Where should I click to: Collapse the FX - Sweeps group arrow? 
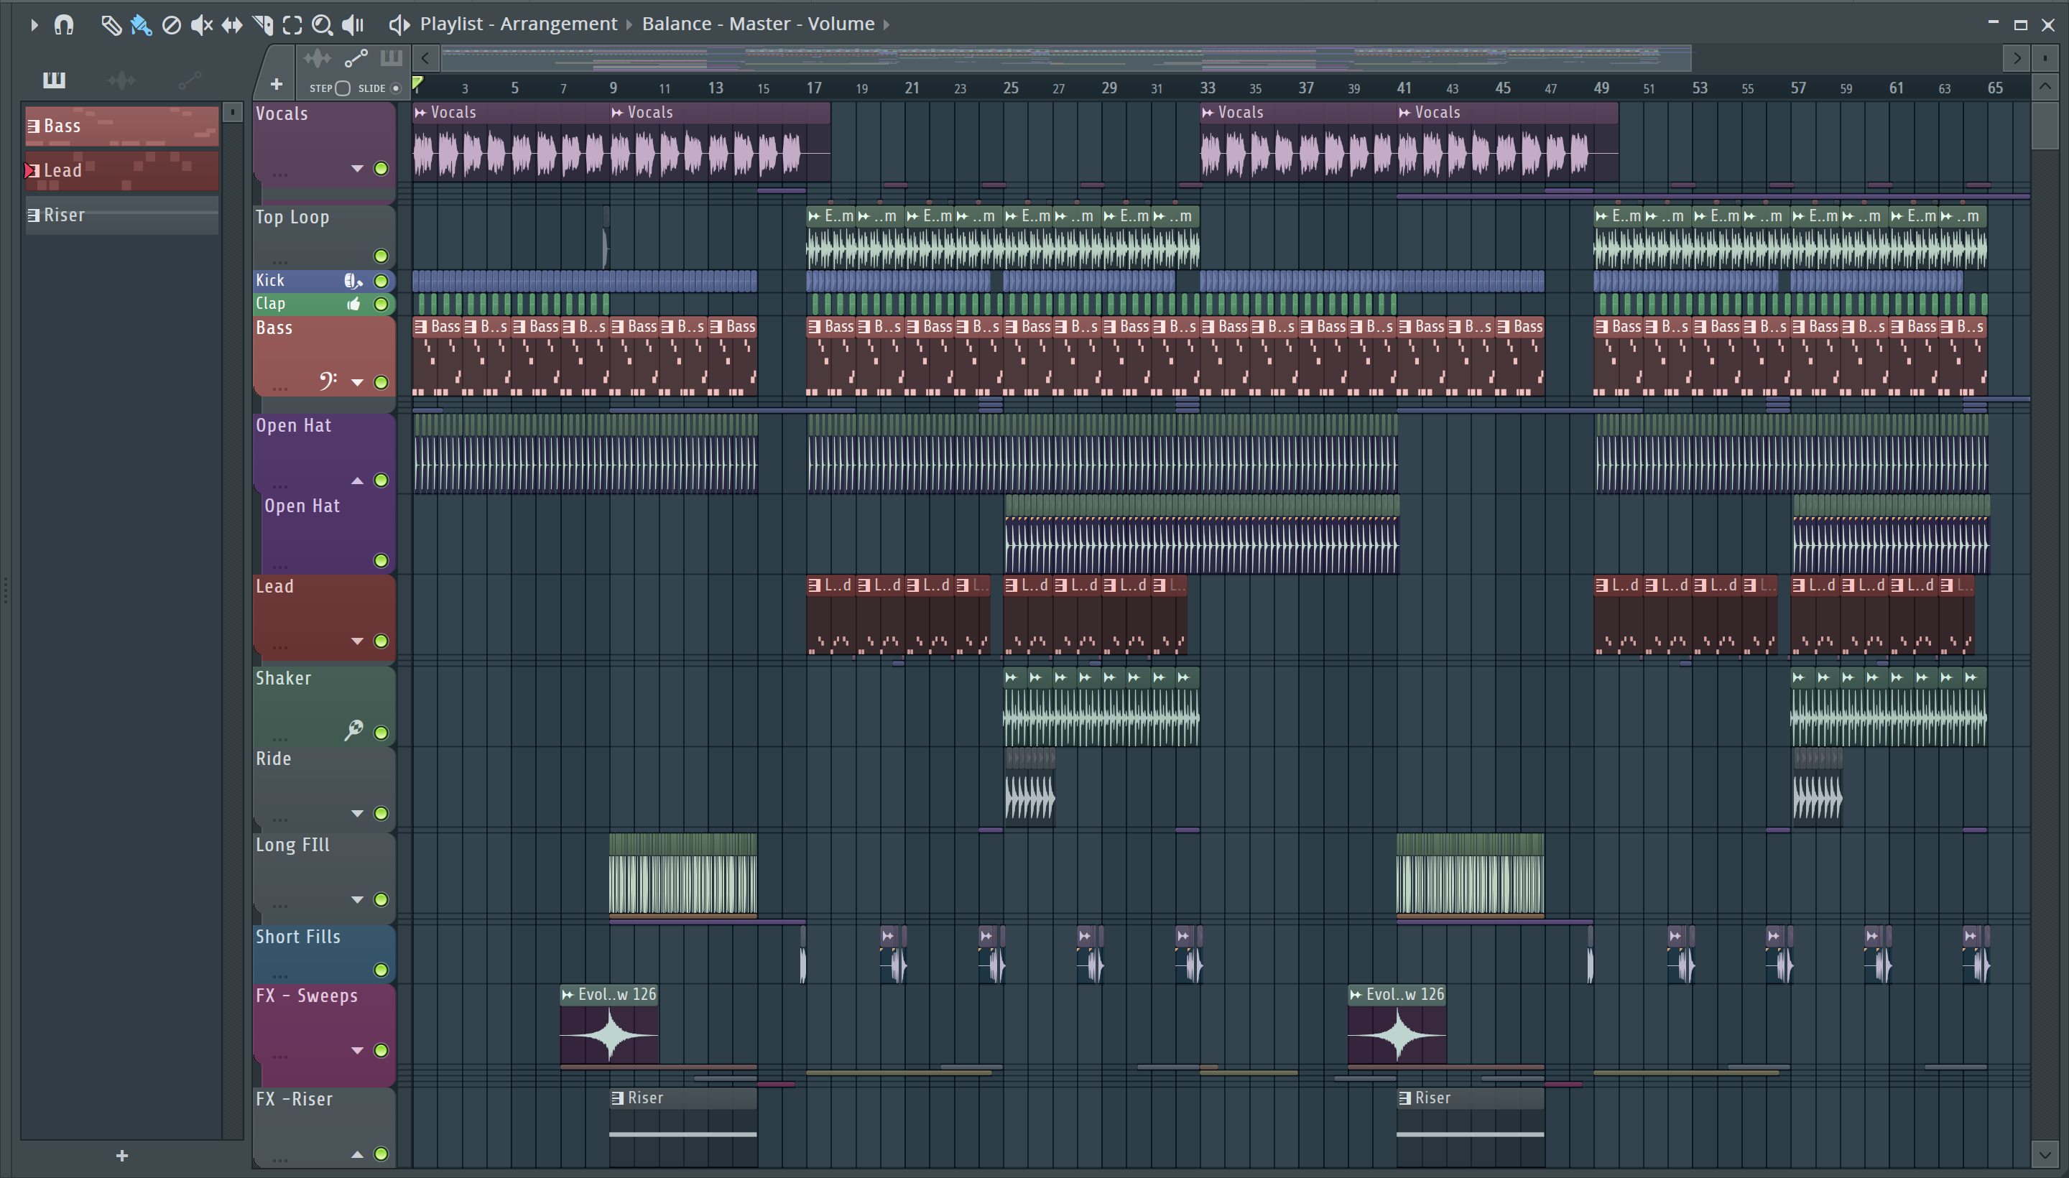pos(357,1050)
